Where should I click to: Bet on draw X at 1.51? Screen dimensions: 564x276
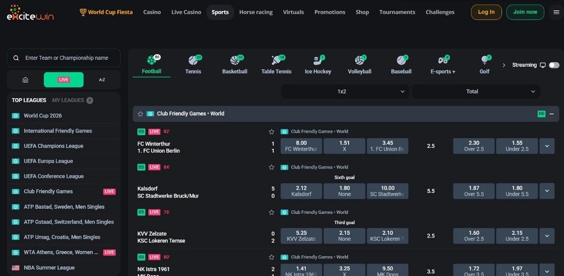(345, 146)
